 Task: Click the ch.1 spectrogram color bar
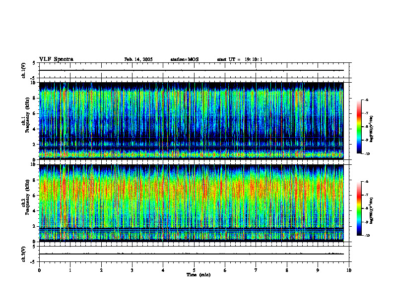359,127
